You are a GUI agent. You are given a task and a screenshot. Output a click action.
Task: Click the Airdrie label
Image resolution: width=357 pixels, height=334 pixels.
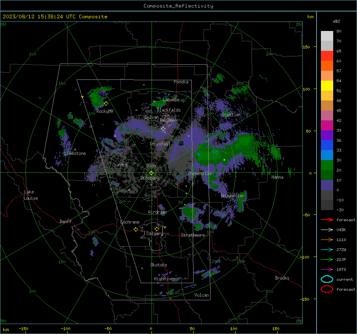pos(156,212)
